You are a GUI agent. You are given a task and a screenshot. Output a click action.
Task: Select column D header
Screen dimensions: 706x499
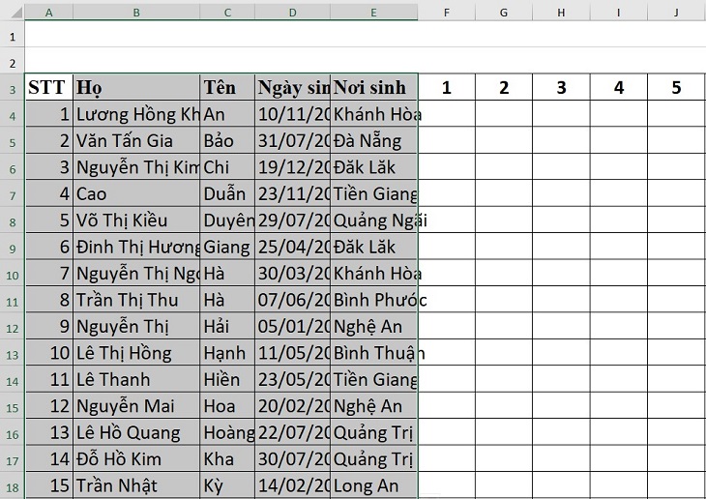click(x=293, y=13)
